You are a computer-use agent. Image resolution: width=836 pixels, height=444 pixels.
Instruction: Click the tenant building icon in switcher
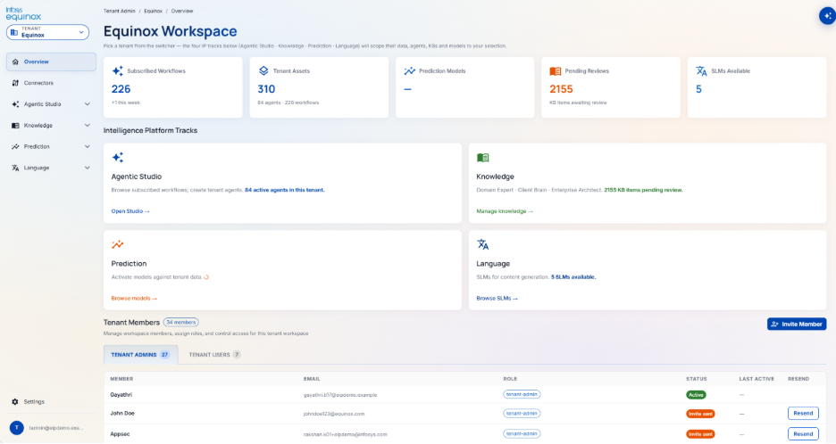pos(14,32)
